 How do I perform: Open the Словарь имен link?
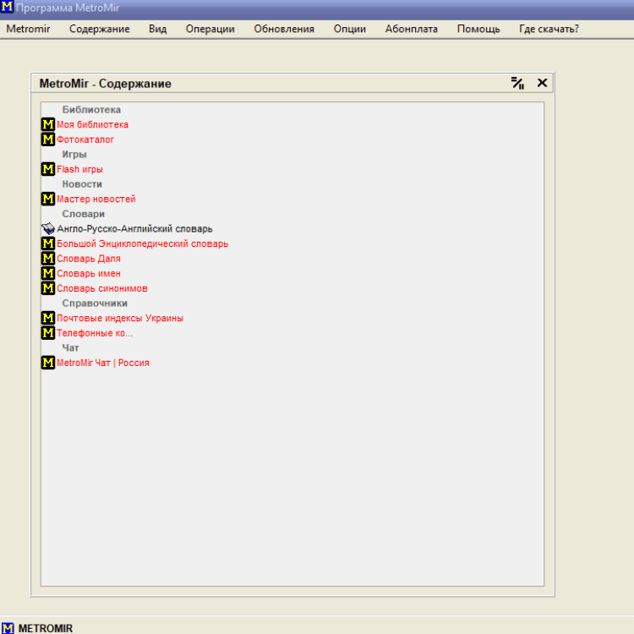(x=89, y=274)
